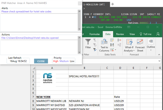
Task: Select Low priority filter
Action: click(x=72, y=61)
